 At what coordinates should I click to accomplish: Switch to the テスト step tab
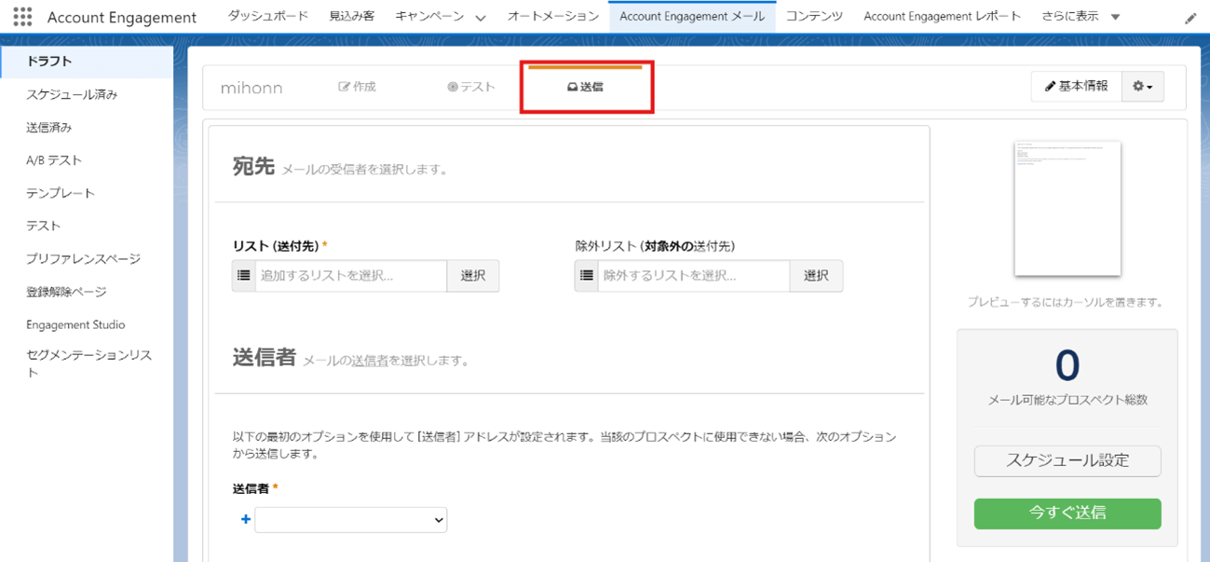click(471, 87)
